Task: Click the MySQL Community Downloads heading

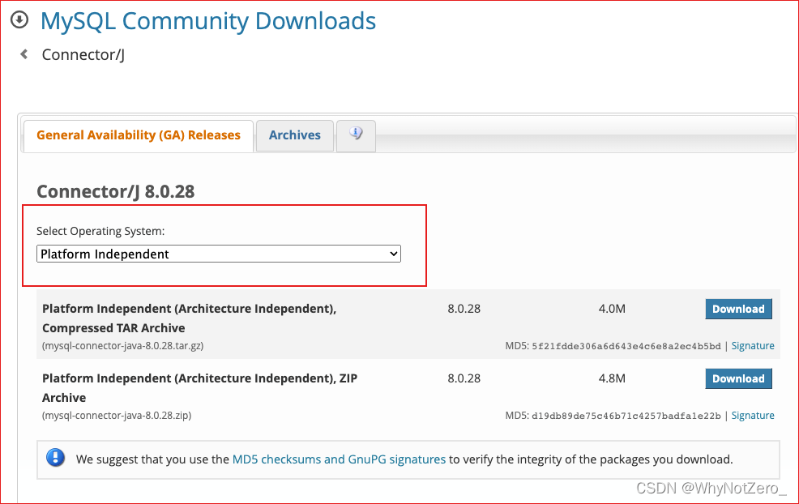Action: [207, 21]
